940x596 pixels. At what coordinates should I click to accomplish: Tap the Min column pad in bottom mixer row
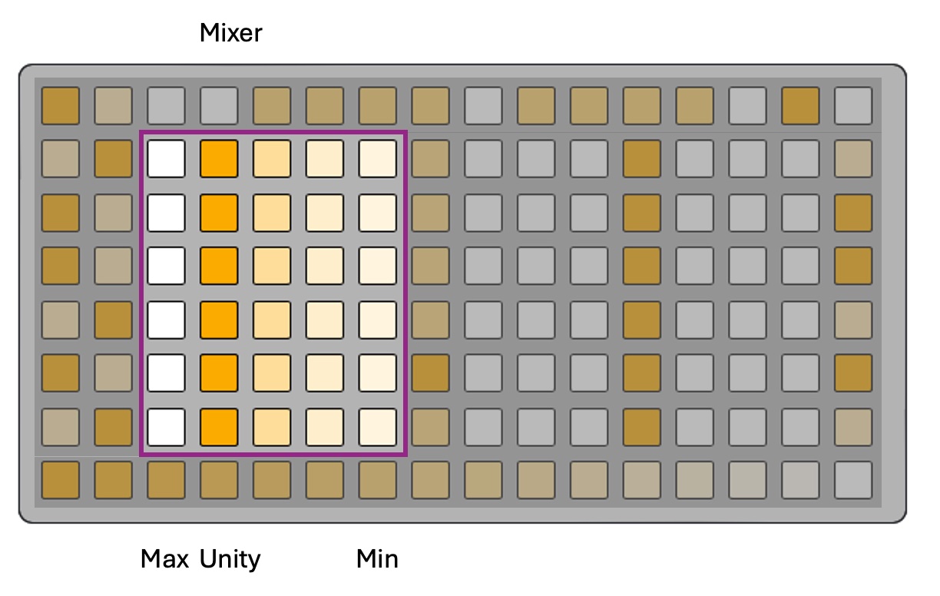378,427
